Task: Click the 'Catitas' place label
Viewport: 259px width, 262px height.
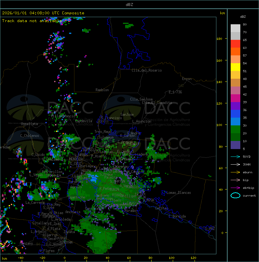Action: pos(162,208)
